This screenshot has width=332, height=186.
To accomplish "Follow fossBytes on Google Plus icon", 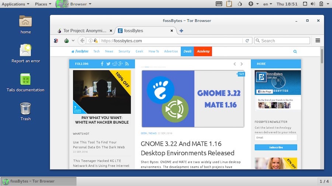I will pos(121,63).
